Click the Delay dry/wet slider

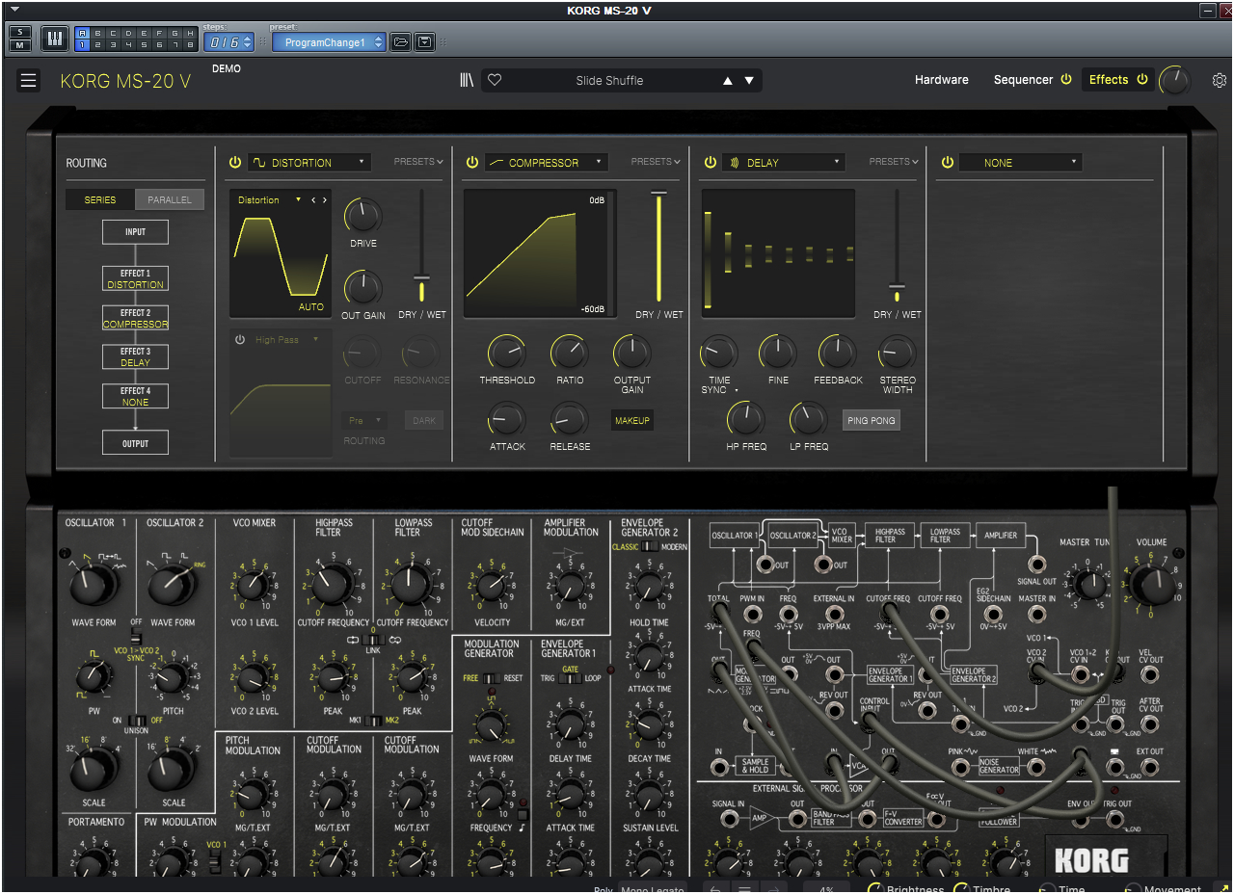[x=898, y=246]
